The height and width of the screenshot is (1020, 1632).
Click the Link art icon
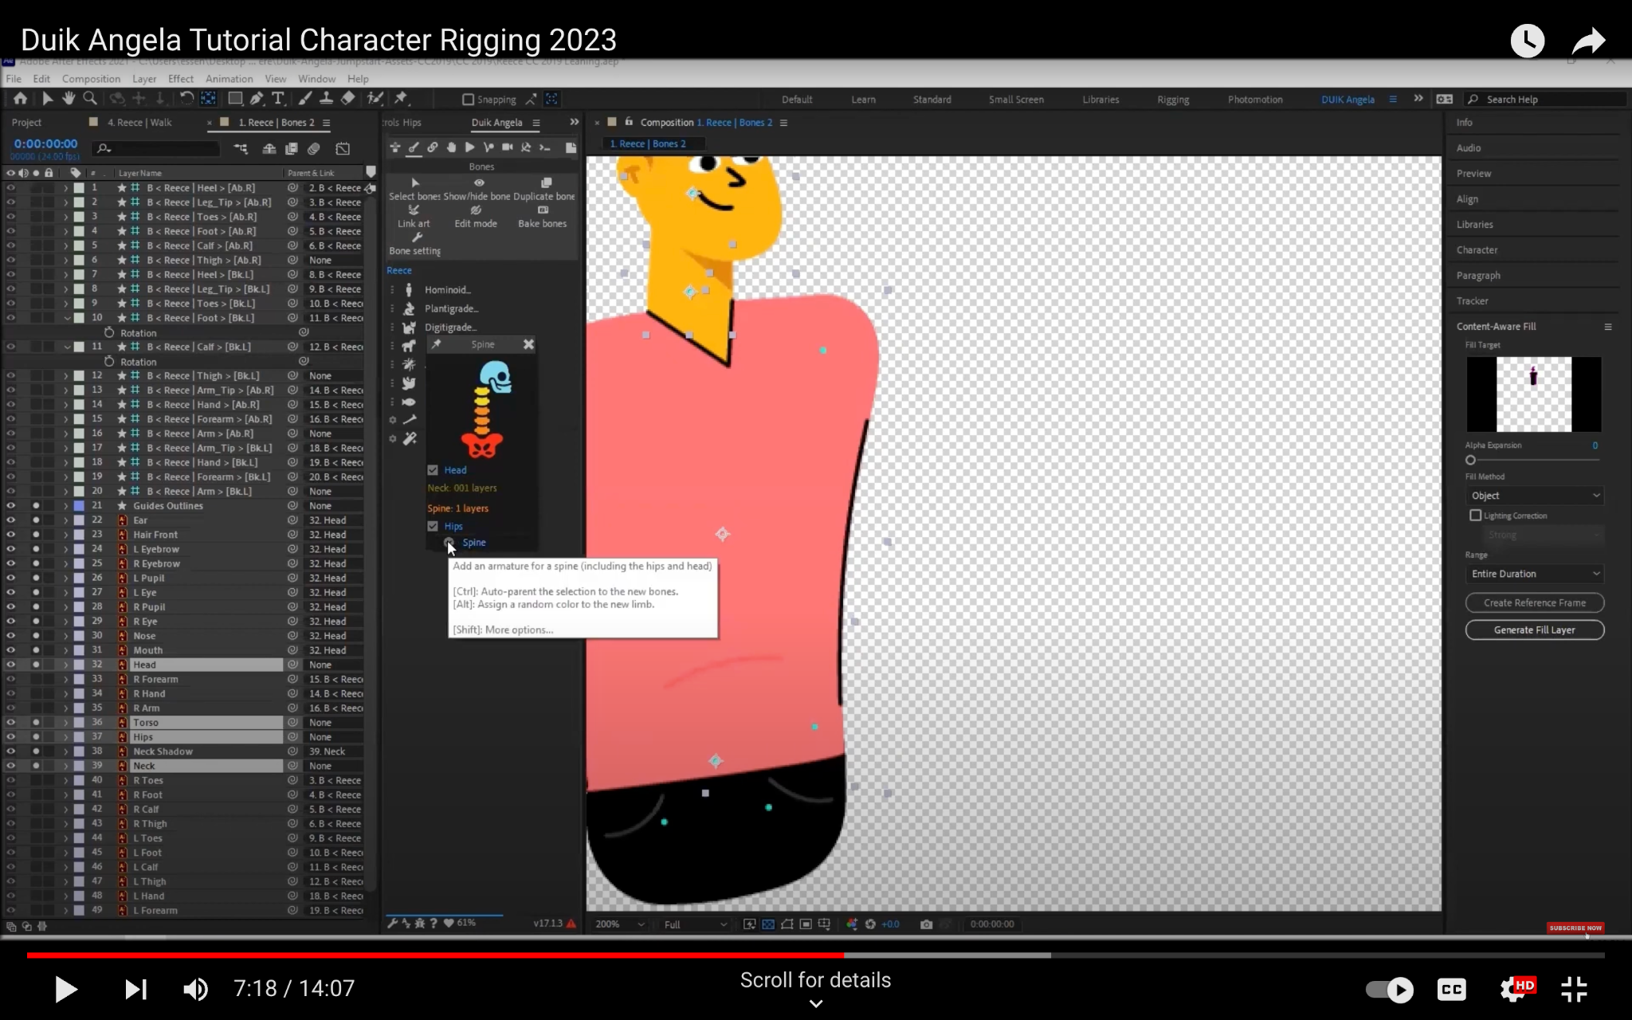pos(414,210)
